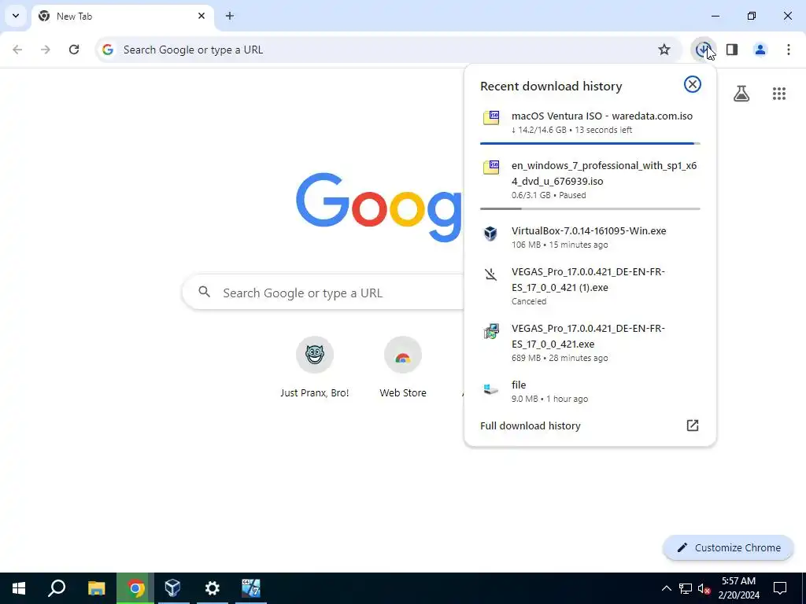Select the canceled VEGAS_Pro (1).exe entry
The width and height of the screenshot is (806, 604).
tap(590, 286)
